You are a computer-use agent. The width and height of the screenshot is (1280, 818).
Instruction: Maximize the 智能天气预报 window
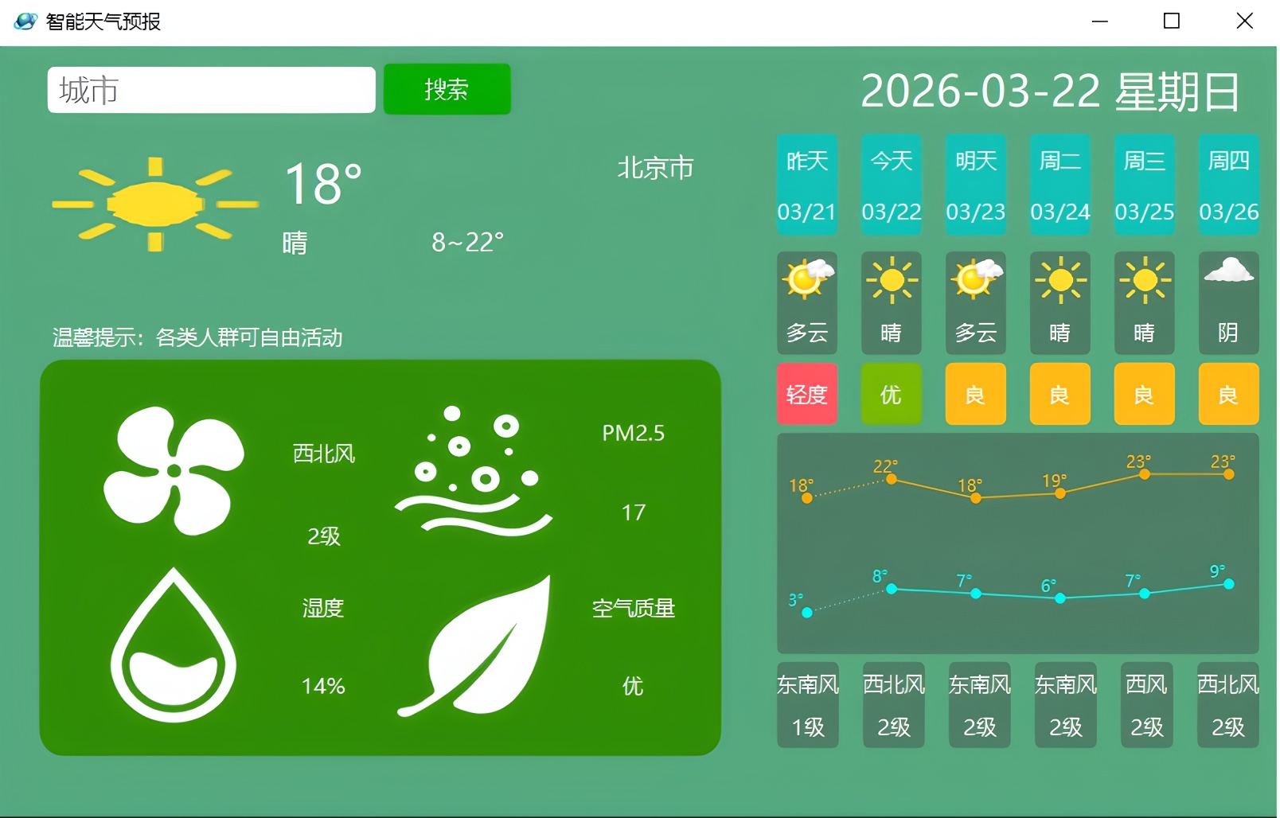click(x=1172, y=21)
